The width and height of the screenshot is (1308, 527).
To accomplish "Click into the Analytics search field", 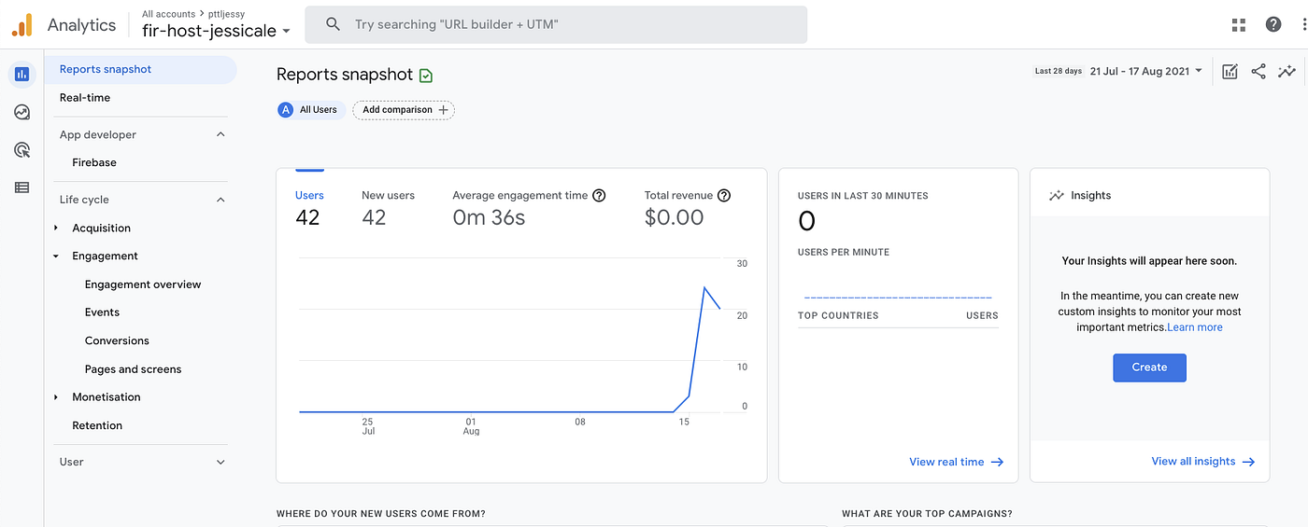I will tap(556, 24).
